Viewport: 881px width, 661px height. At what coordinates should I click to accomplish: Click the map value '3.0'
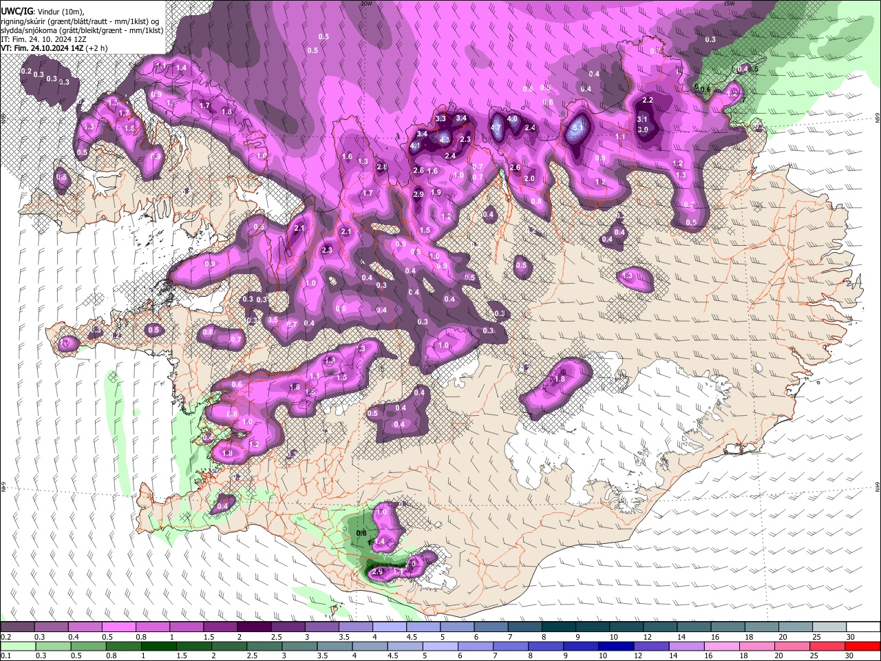click(x=643, y=129)
